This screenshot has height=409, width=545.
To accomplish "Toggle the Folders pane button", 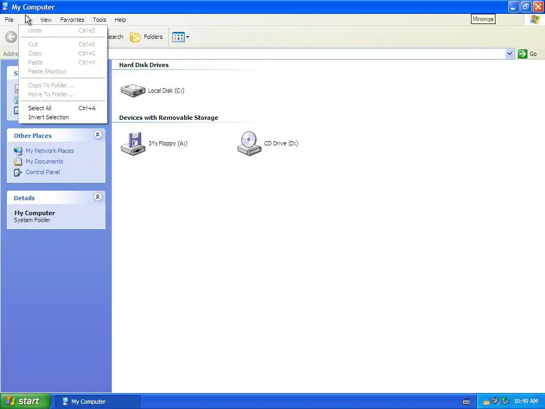I will coord(146,37).
